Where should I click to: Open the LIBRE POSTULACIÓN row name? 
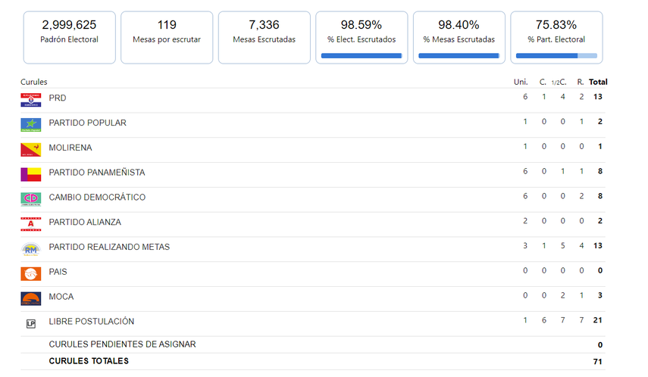(x=91, y=322)
